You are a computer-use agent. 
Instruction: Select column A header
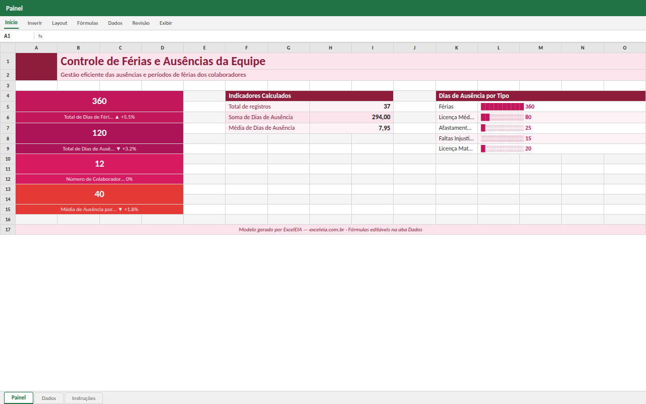coord(36,48)
